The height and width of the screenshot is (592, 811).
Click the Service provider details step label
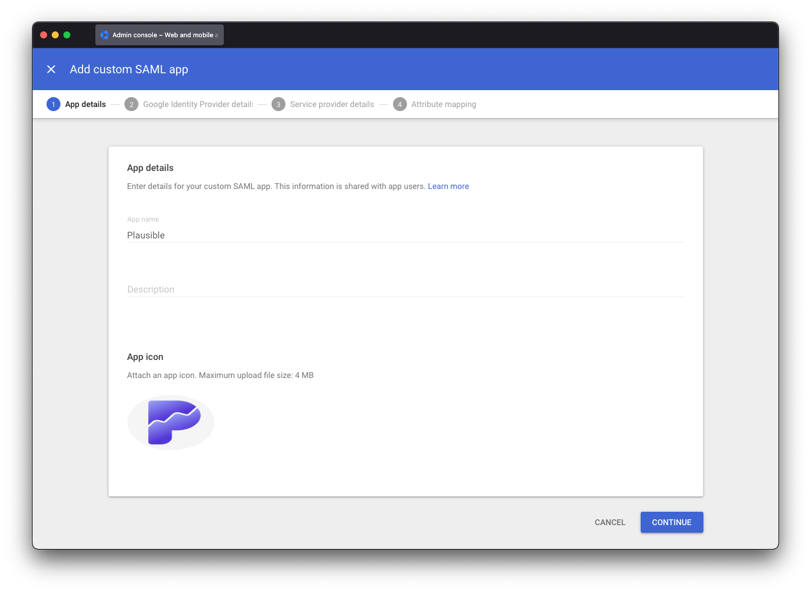(332, 104)
